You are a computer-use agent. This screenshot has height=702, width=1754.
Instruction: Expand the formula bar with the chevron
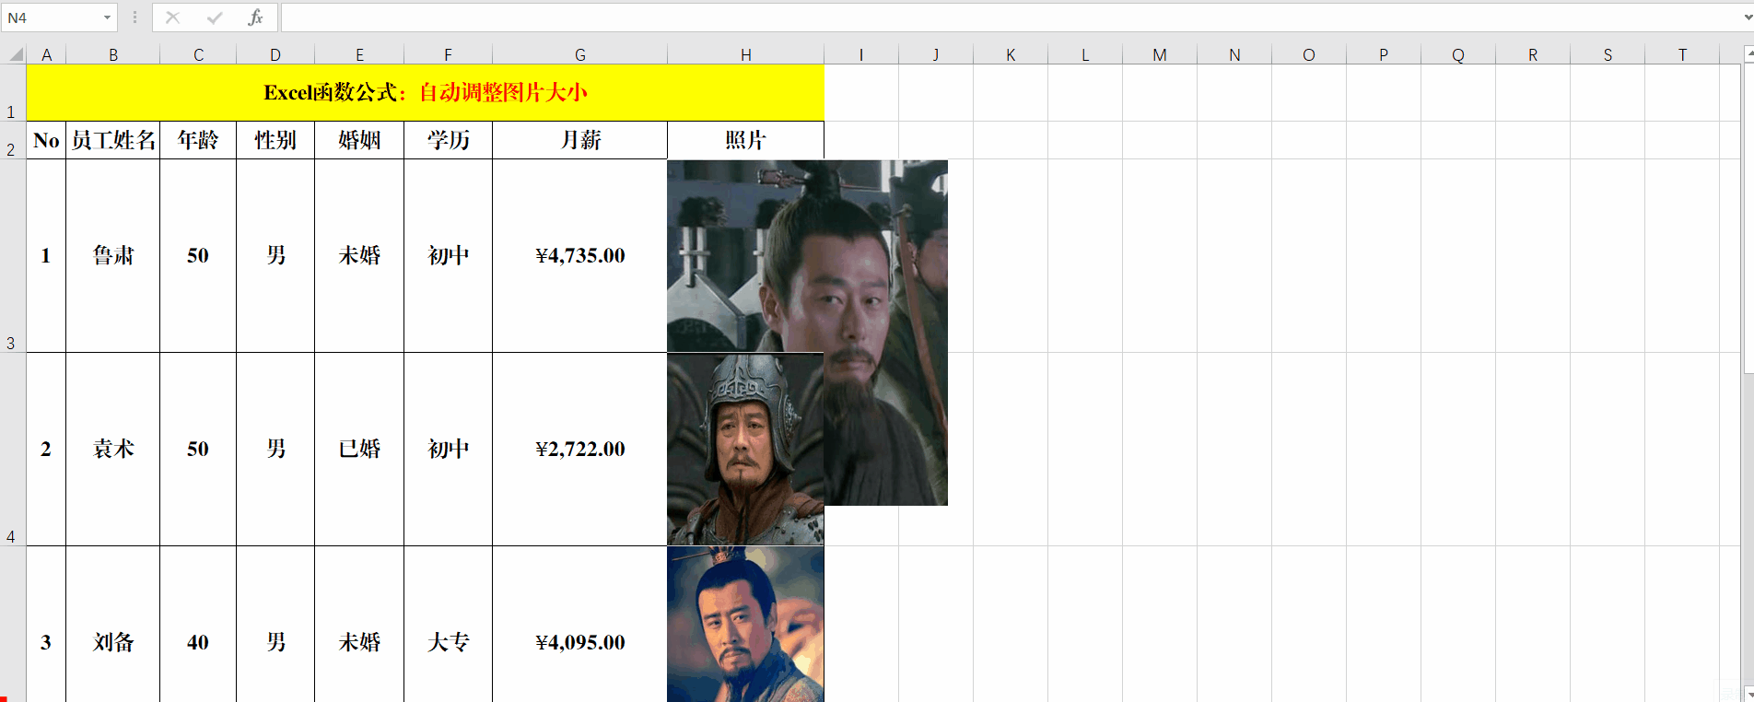click(1746, 18)
